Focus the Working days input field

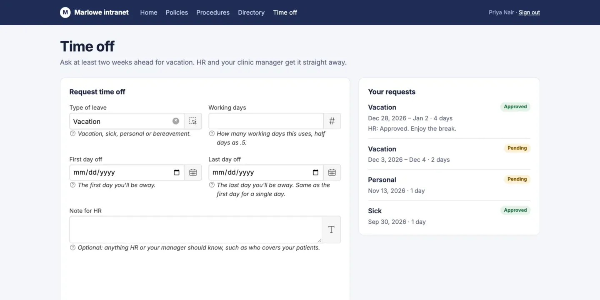click(x=266, y=121)
